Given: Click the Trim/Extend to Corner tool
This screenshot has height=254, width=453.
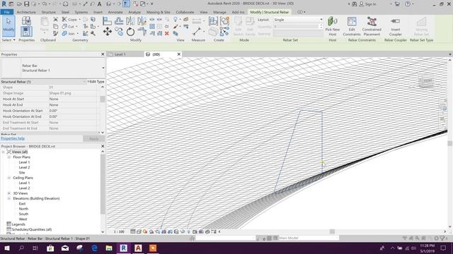Looking at the screenshot, I should pos(142,31).
